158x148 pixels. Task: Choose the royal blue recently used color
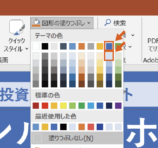100,127
